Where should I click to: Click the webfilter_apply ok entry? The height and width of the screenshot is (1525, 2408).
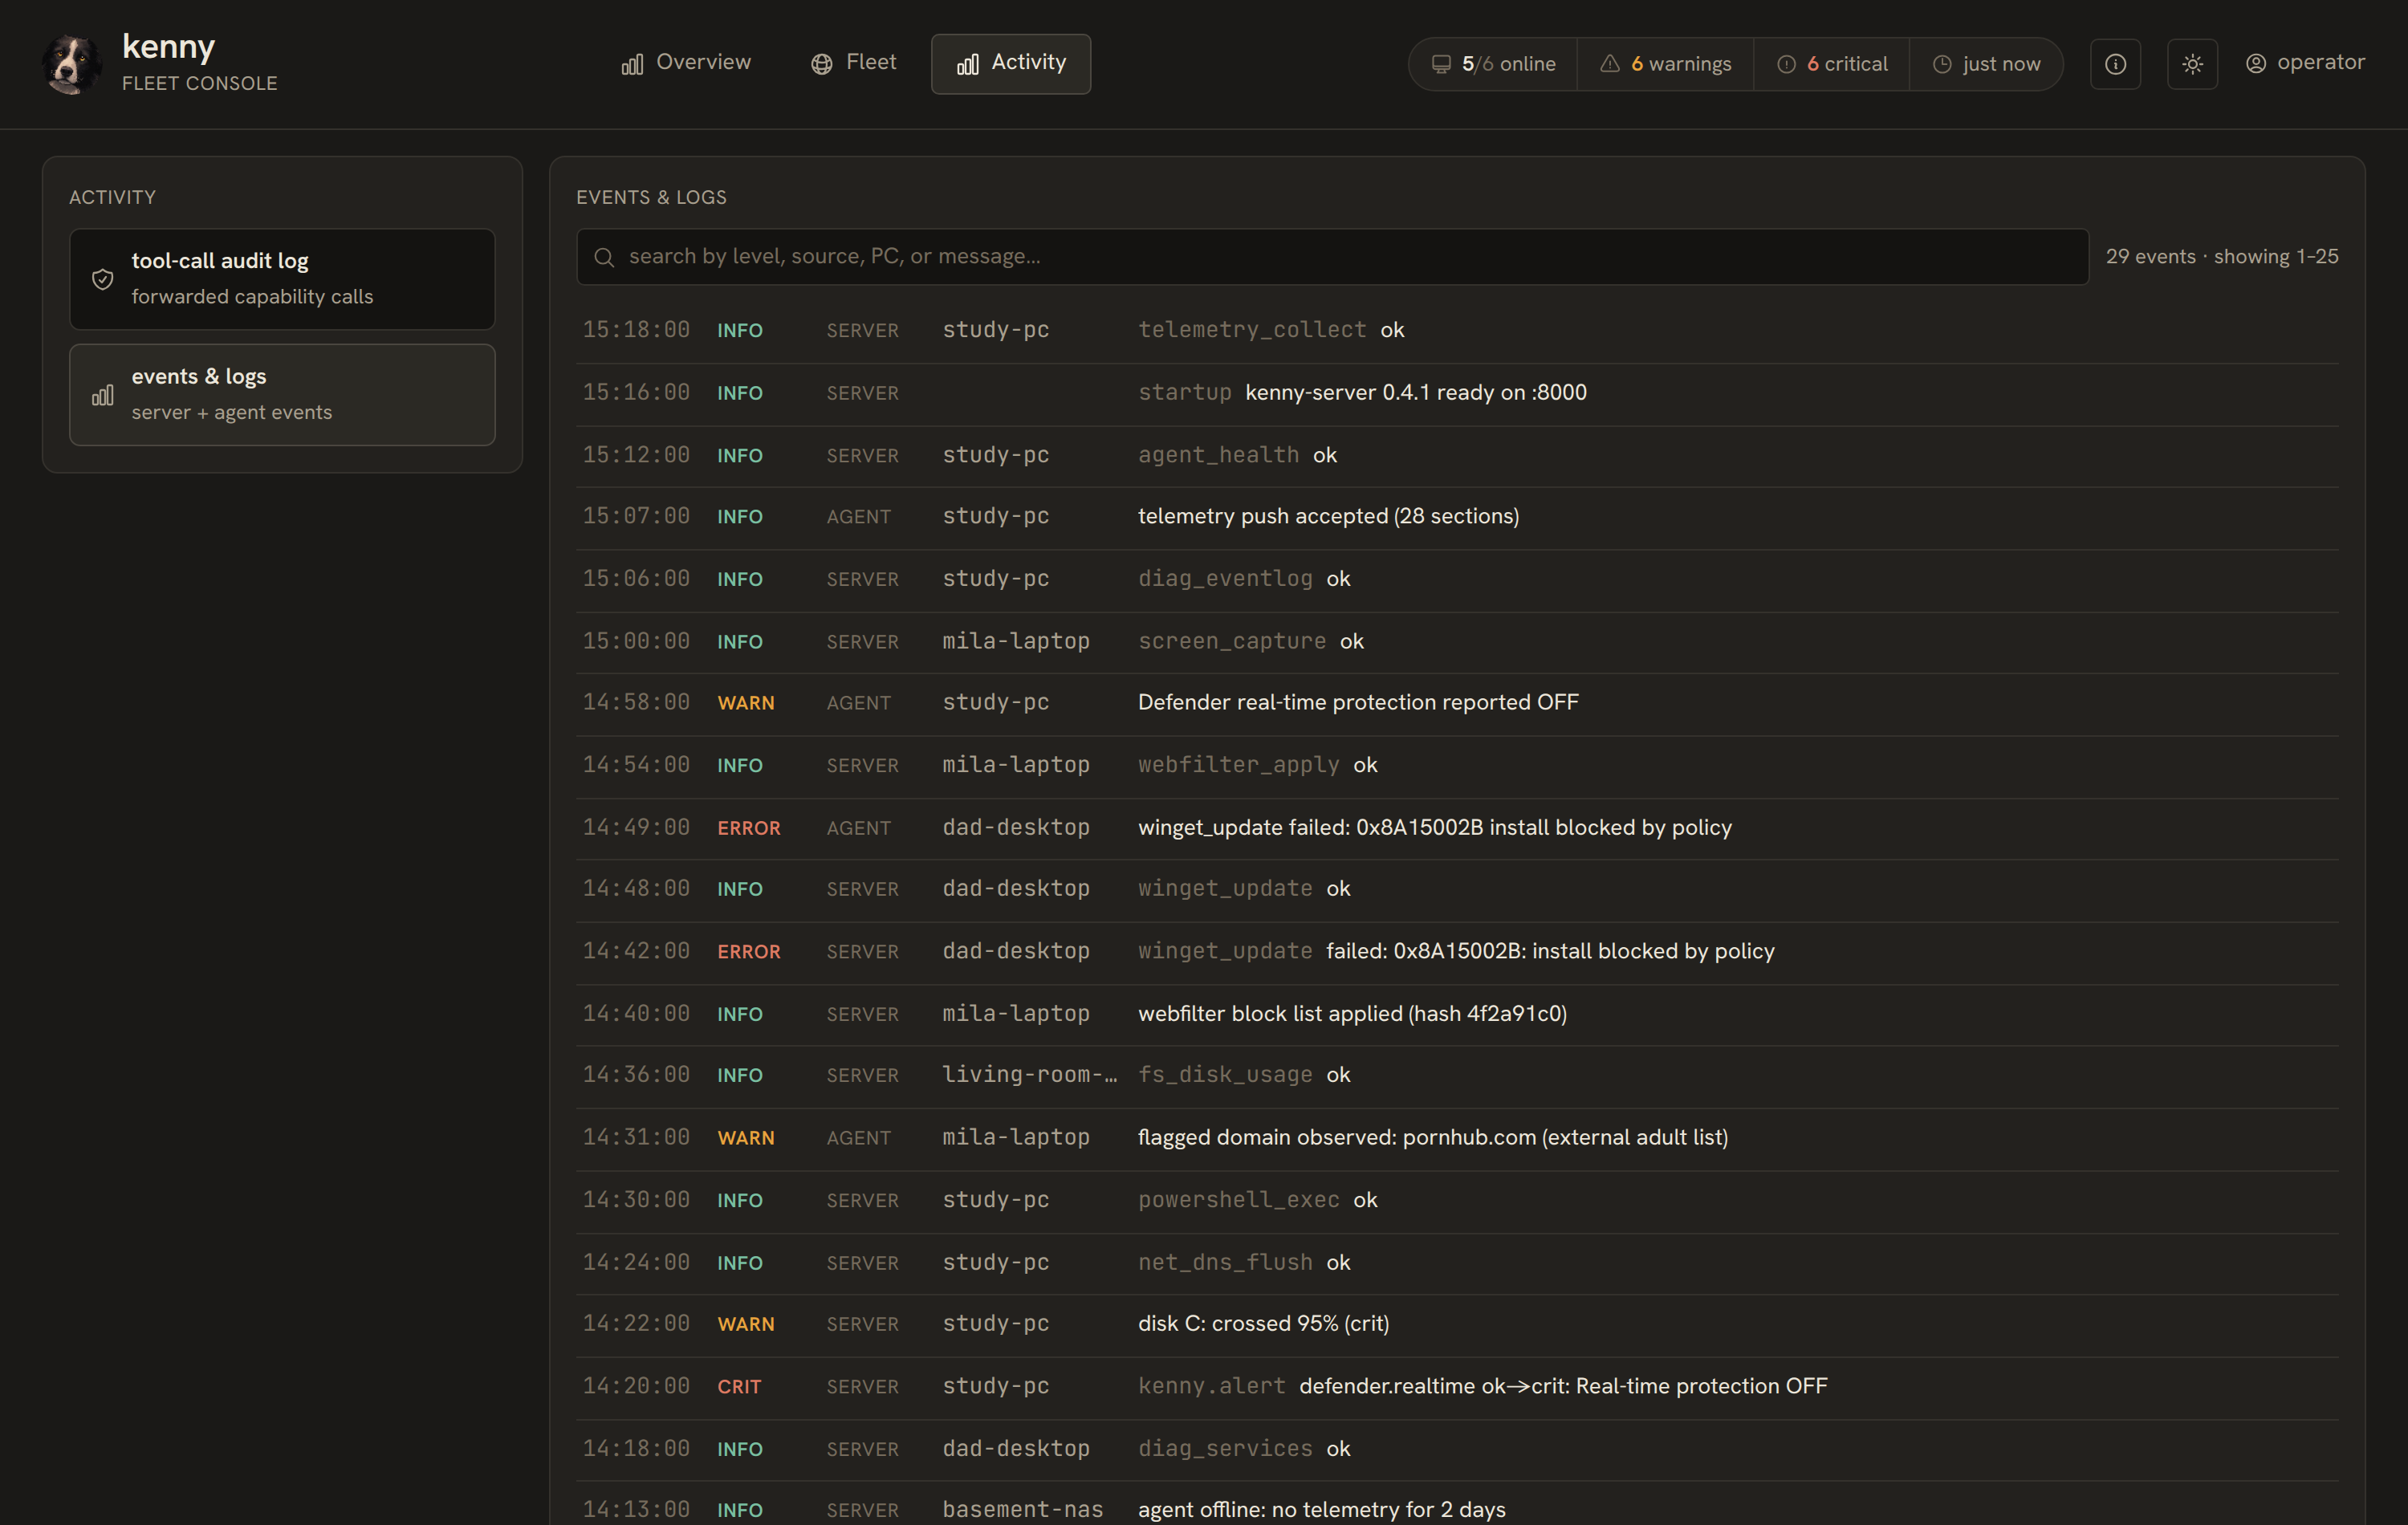click(x=1257, y=765)
